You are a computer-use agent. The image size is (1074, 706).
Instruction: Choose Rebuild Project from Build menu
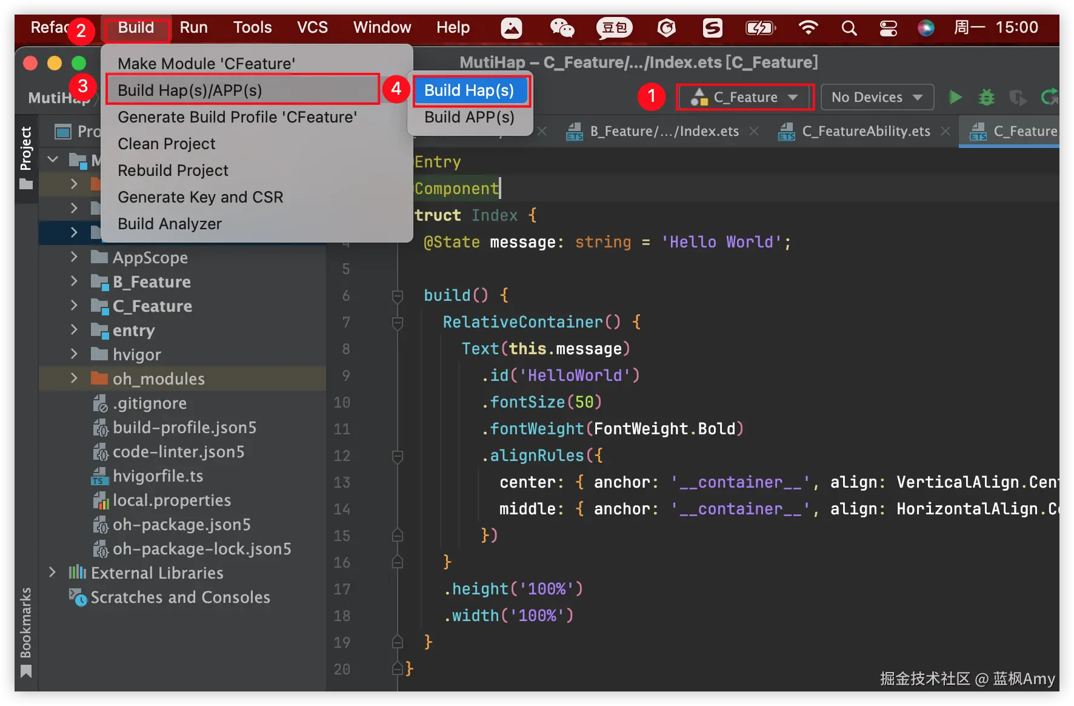173,170
